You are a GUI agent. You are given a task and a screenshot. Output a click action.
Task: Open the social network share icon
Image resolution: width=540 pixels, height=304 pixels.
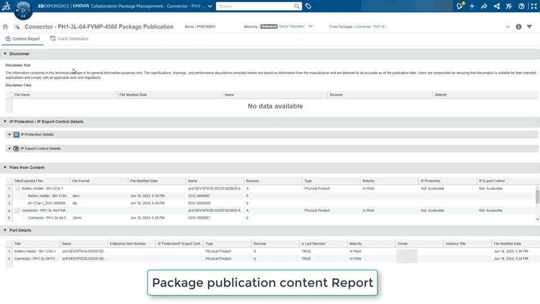pyautogui.click(x=497, y=6)
